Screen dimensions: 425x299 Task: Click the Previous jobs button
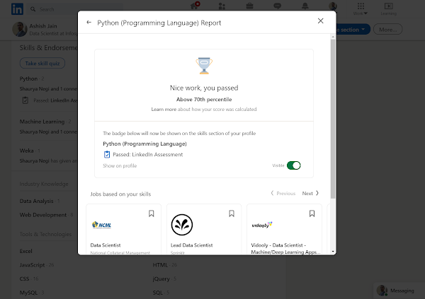coord(283,193)
